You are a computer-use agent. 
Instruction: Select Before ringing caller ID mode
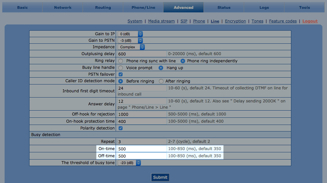[x=121, y=81]
